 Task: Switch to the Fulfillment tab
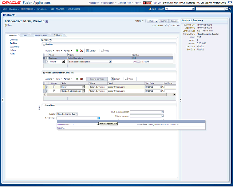point(58,35)
